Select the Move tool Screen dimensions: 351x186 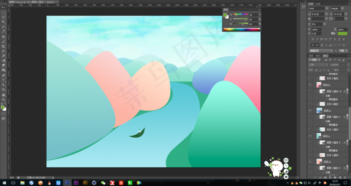click(x=4, y=8)
